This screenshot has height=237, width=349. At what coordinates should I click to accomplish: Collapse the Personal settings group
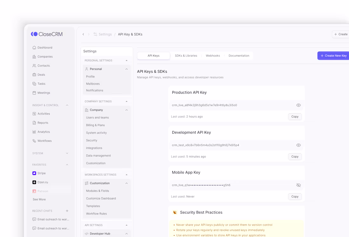tap(127, 69)
